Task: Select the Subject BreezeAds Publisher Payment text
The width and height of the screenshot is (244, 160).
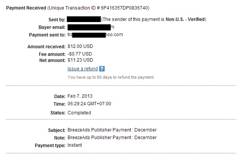Action: coord(112,130)
